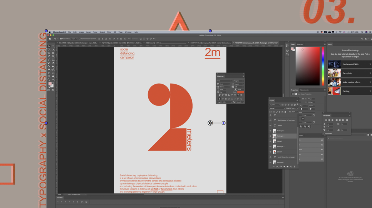This screenshot has height=208, width=372.
Task: Select the Crop tool
Action: [49, 53]
